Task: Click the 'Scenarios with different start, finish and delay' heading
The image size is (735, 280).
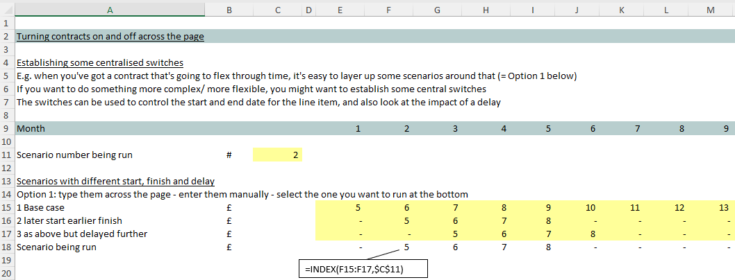Action: pyautogui.click(x=115, y=182)
